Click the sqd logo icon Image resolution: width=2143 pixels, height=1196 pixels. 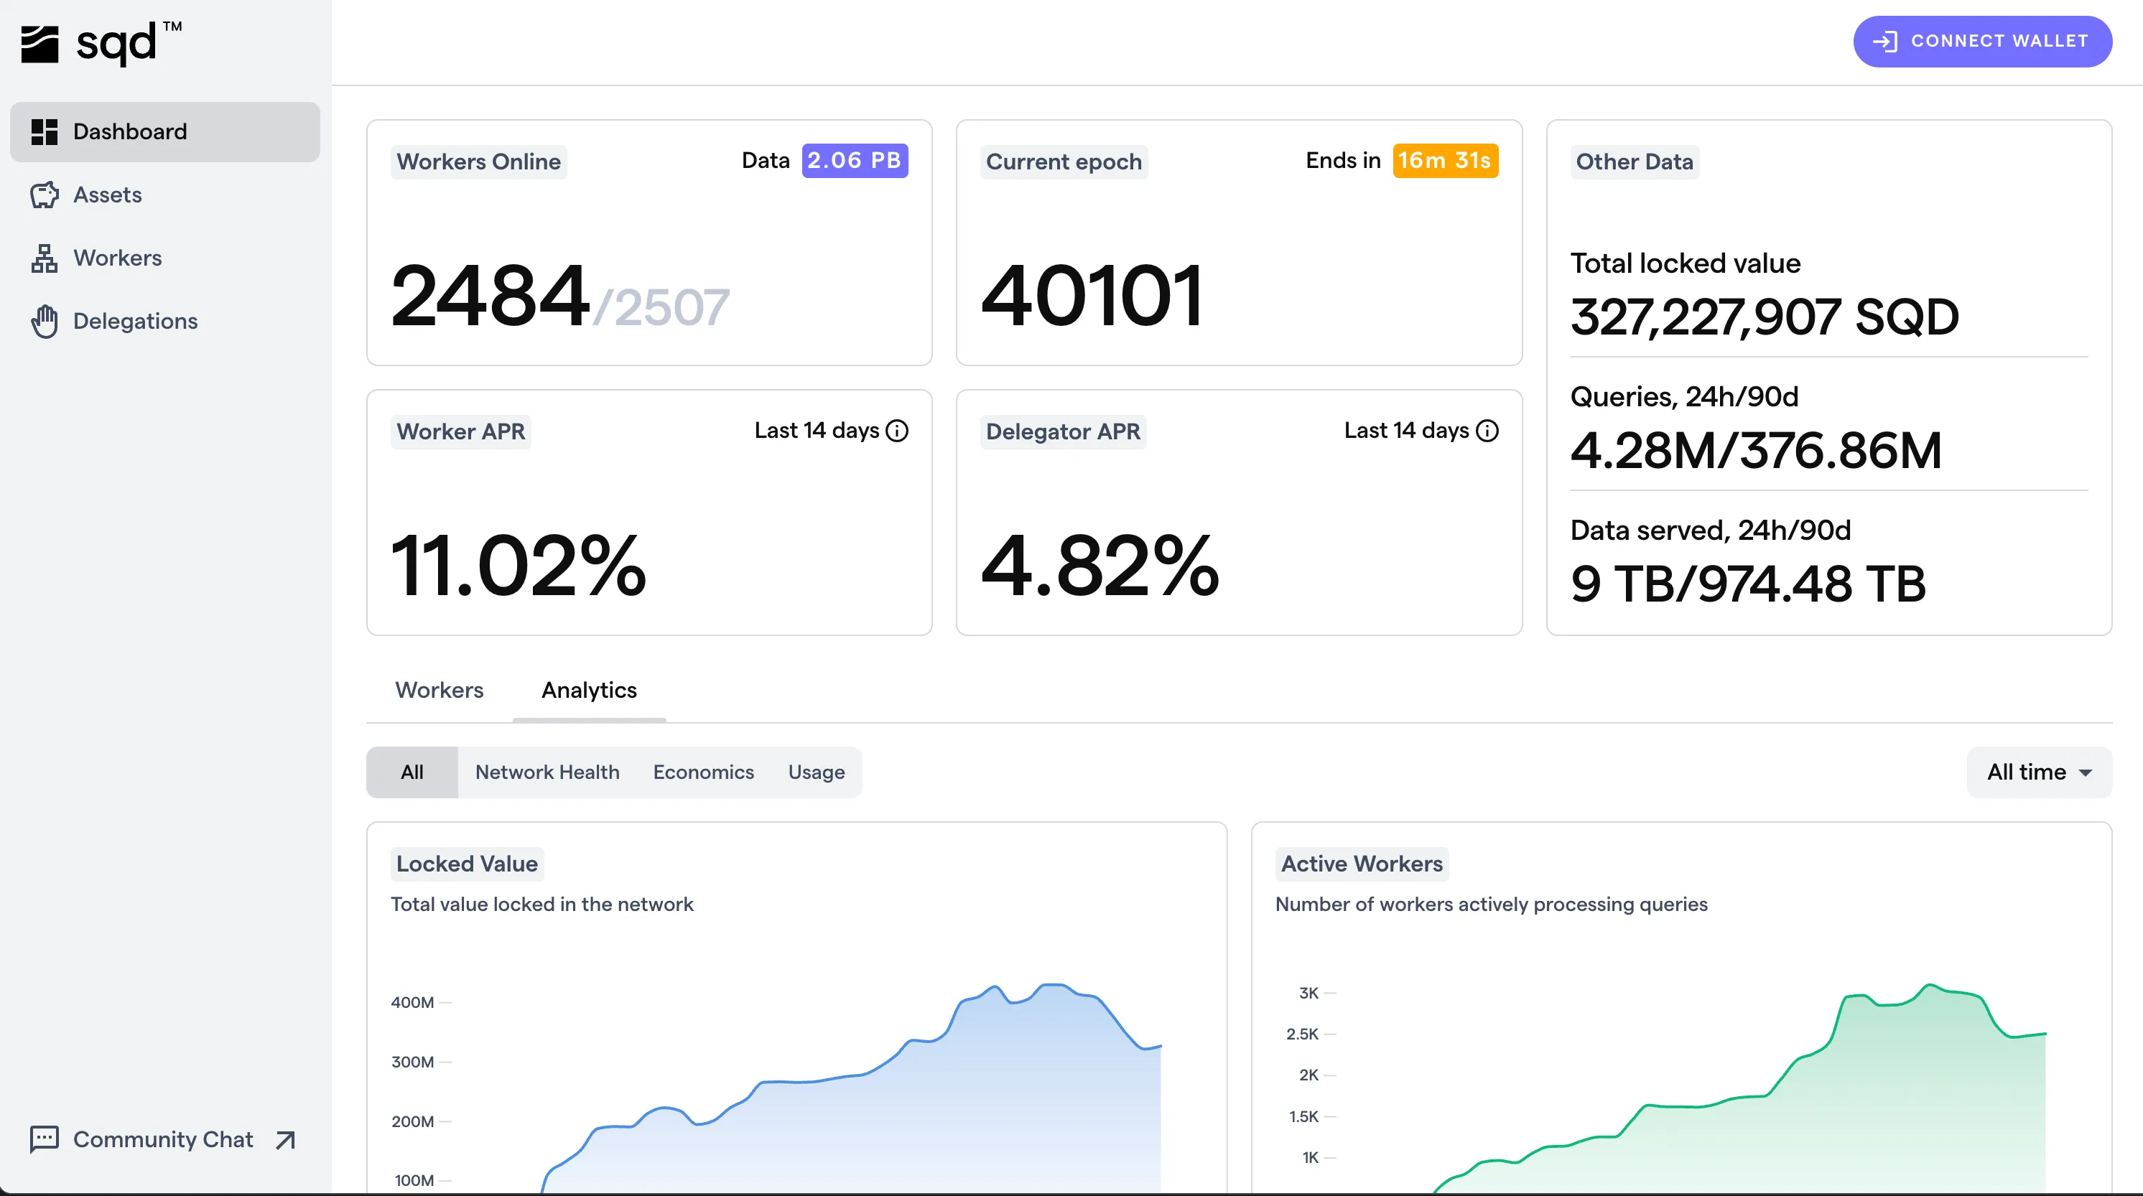39,43
